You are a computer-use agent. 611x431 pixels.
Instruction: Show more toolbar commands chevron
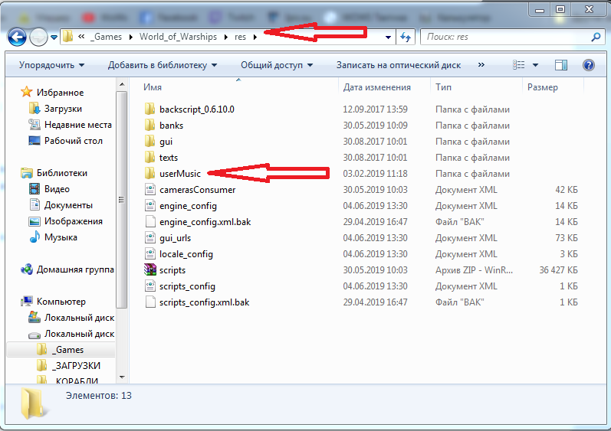pyautogui.click(x=481, y=65)
